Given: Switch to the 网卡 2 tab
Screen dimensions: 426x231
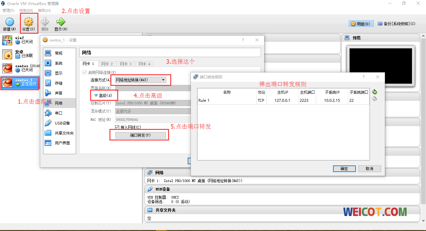Looking at the screenshot, I should 107,64.
